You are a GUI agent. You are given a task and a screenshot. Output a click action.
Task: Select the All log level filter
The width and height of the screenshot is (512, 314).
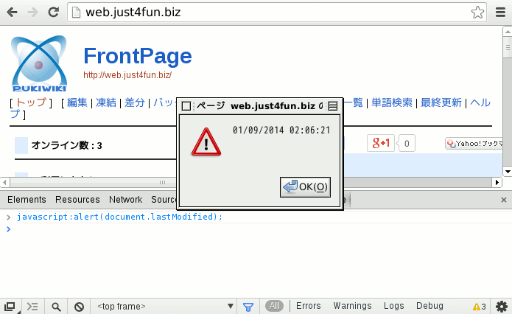(274, 306)
